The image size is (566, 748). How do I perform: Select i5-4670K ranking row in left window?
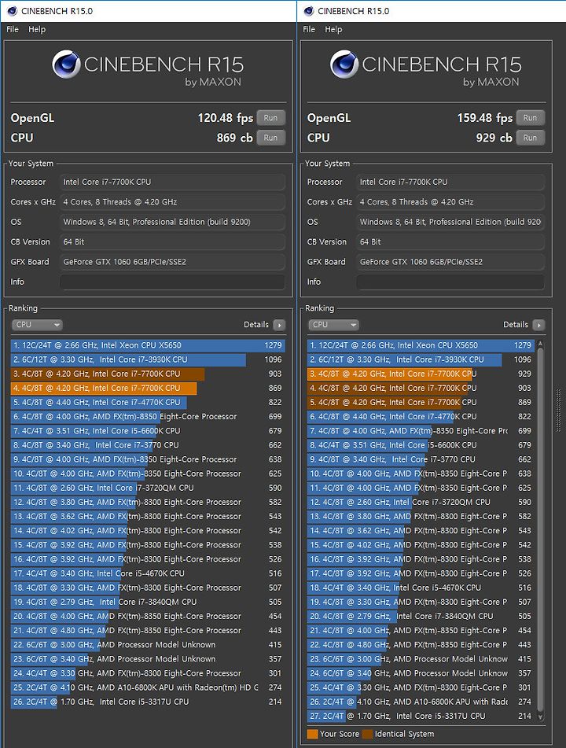[x=148, y=573]
